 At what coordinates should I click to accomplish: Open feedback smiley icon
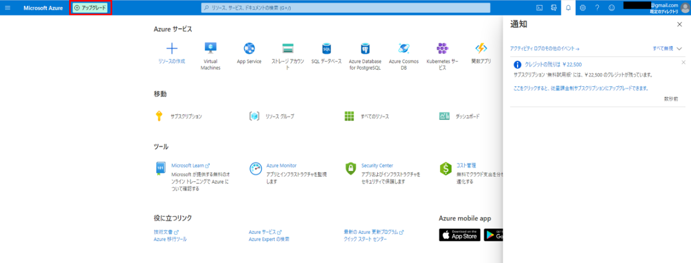pos(612,8)
